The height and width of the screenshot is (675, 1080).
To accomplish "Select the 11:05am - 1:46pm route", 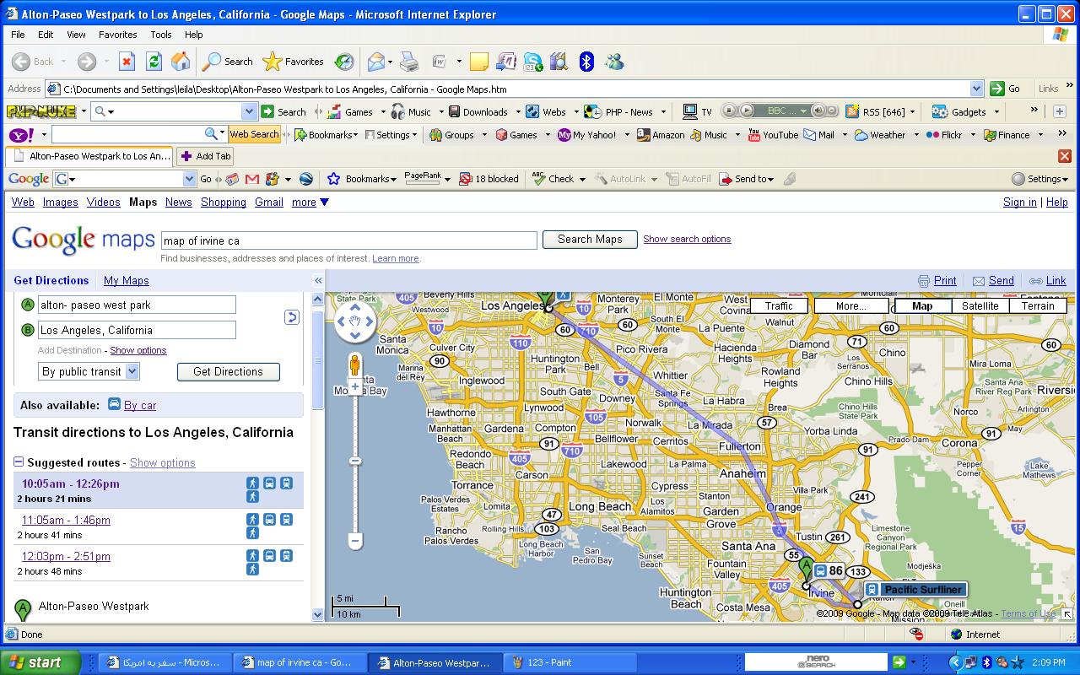I will 66,520.
